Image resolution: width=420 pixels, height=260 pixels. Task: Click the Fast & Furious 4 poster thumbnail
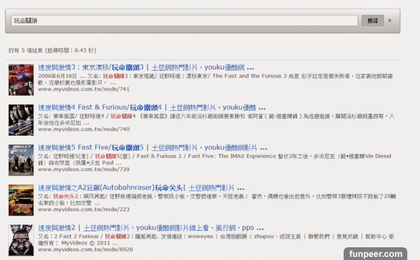coord(17,117)
